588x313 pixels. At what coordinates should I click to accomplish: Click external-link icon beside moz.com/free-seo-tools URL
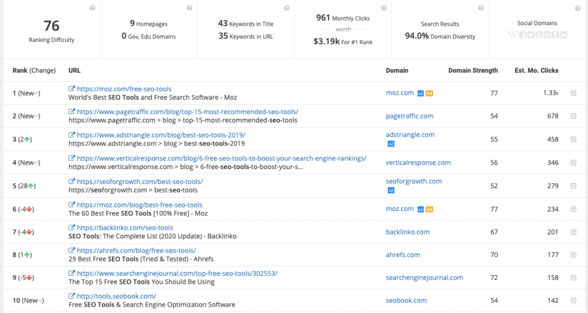pyautogui.click(x=72, y=89)
